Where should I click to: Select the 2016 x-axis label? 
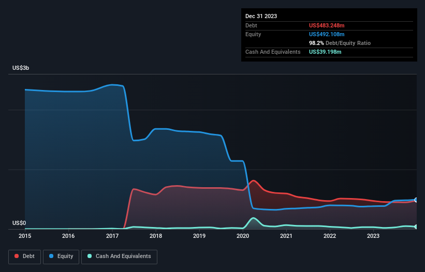pyautogui.click(x=68, y=236)
